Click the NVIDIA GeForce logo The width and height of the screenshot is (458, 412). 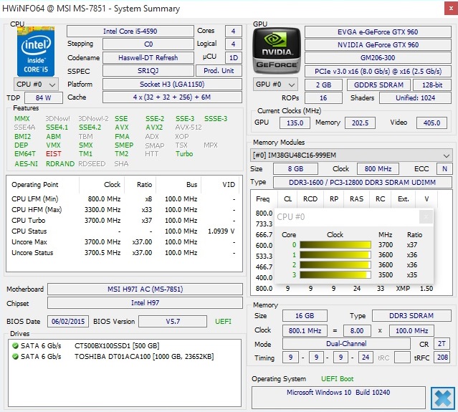277,51
